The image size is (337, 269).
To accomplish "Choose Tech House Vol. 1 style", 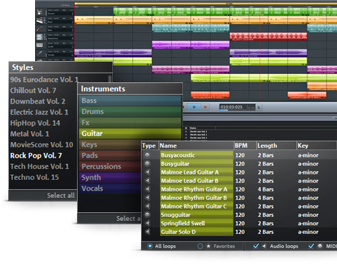I will (39, 166).
